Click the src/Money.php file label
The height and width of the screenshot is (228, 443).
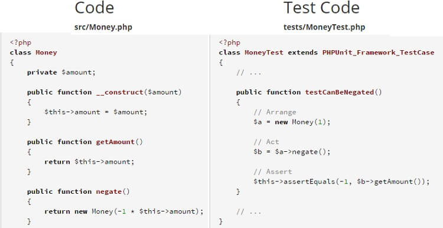[103, 27]
